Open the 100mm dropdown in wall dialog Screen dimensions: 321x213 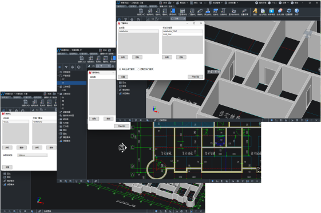[33, 155]
